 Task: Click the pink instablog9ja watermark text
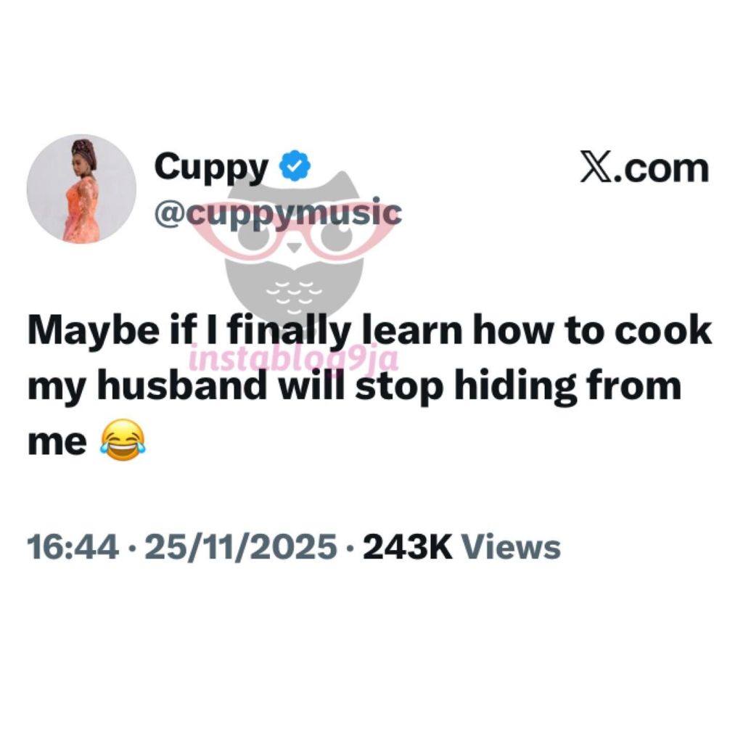coord(293,358)
